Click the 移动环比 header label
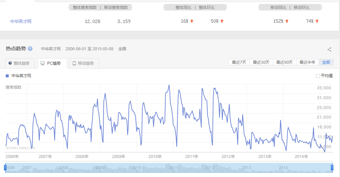 pyautogui.click(x=301, y=7)
